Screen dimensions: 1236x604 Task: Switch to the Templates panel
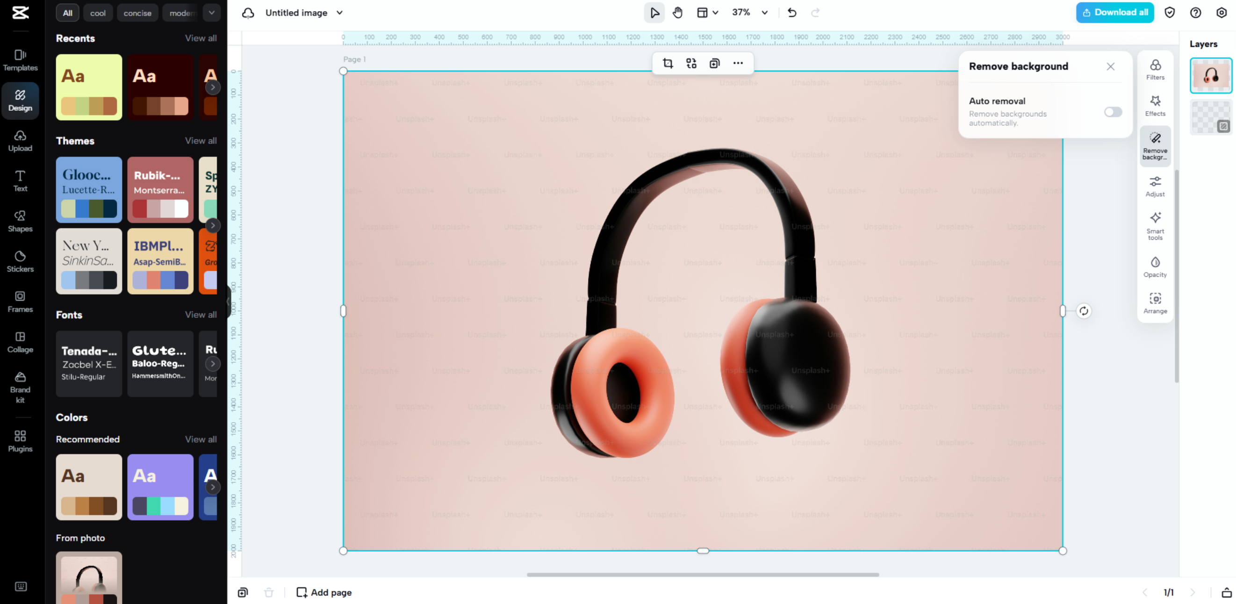[x=20, y=60]
